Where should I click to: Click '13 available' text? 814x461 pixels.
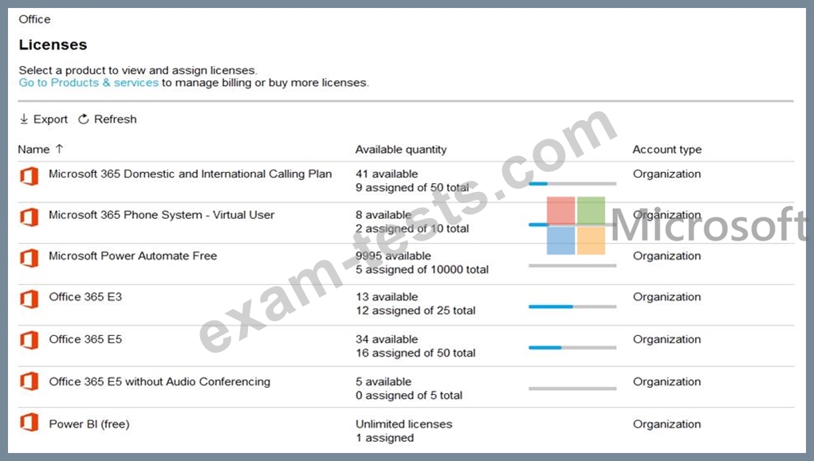(x=387, y=297)
